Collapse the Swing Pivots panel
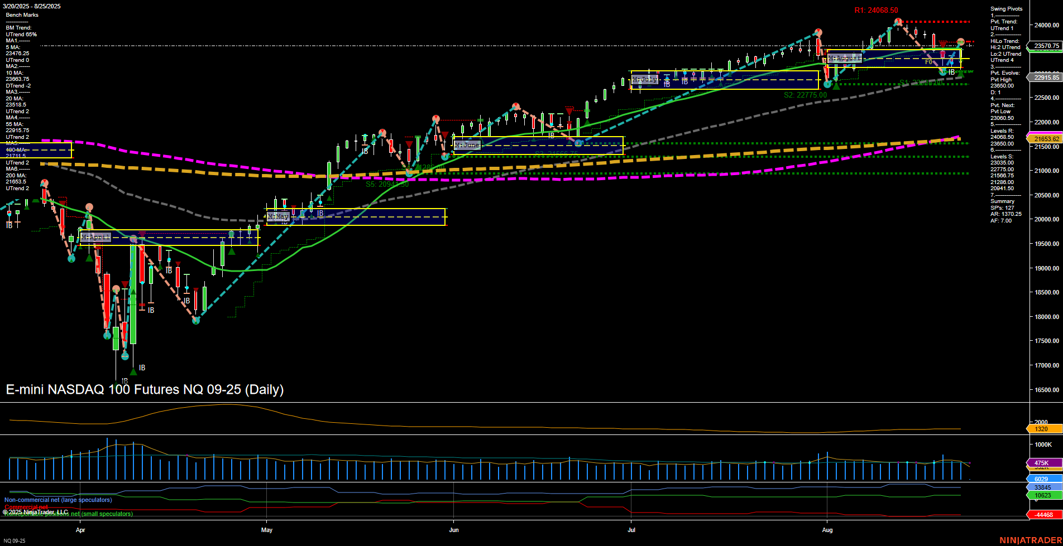This screenshot has height=546, width=1063. point(1006,9)
